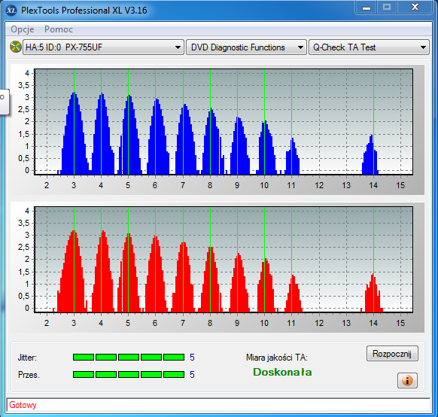
Task: Maximize the PlexTools window
Action: [x=387, y=8]
